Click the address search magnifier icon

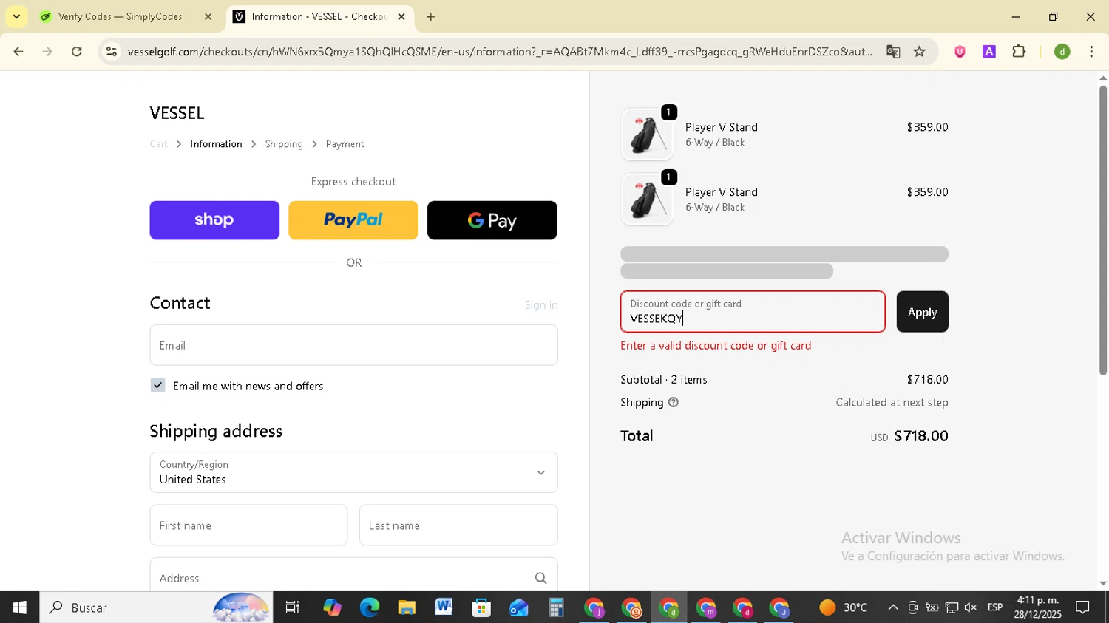pyautogui.click(x=541, y=578)
